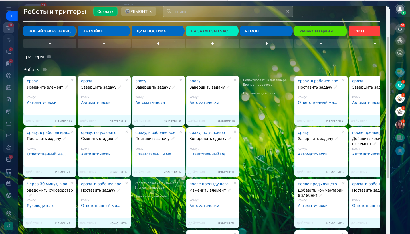Open the notifications bell in right sidebar
410x234 pixels.
coord(400,28)
